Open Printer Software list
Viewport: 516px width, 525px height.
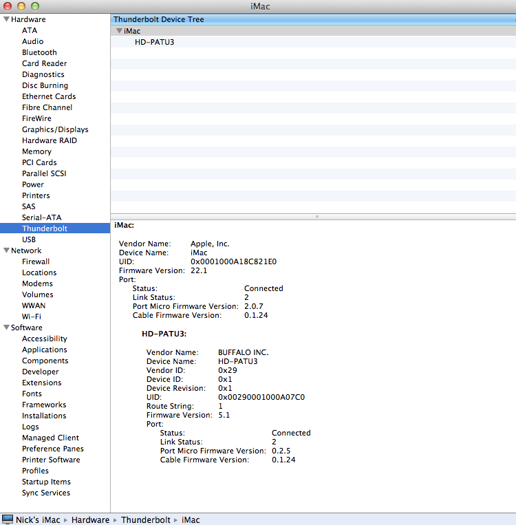[x=51, y=460]
